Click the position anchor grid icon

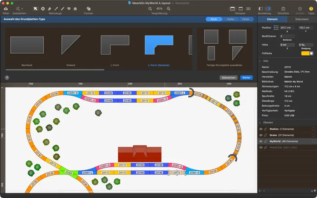coord(276,27)
